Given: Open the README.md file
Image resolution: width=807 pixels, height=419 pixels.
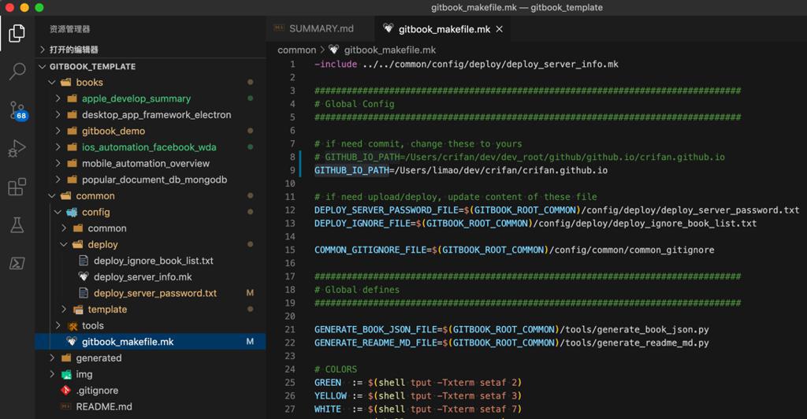Looking at the screenshot, I should pos(103,406).
